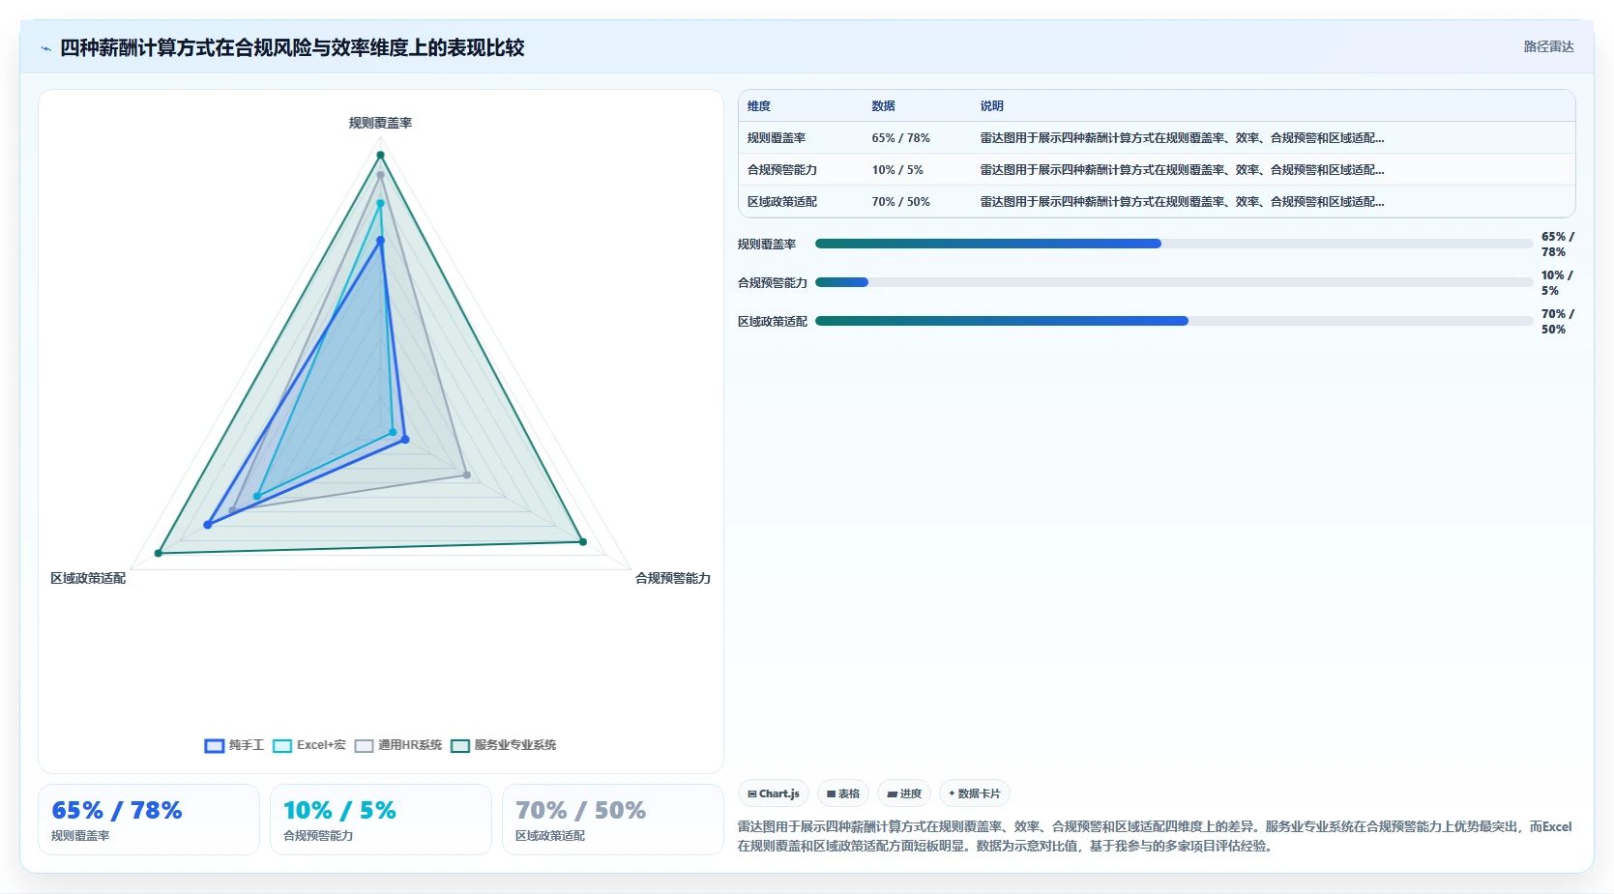1614x894 pixels.
Task: Select the 数据卡片 tag chip
Action: pos(975,793)
